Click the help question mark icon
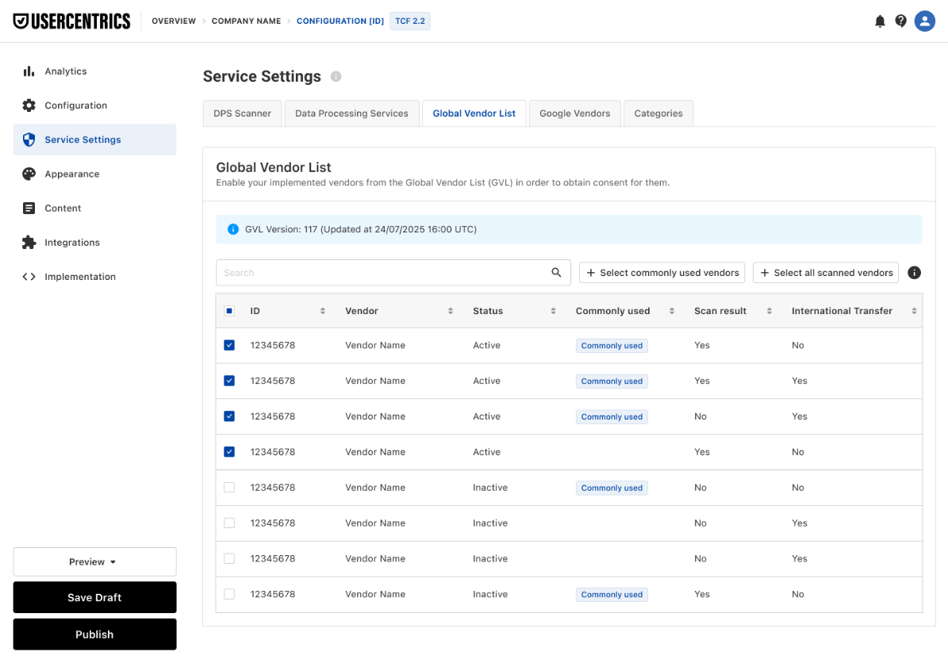Viewport: 948px width, 663px height. tap(901, 21)
